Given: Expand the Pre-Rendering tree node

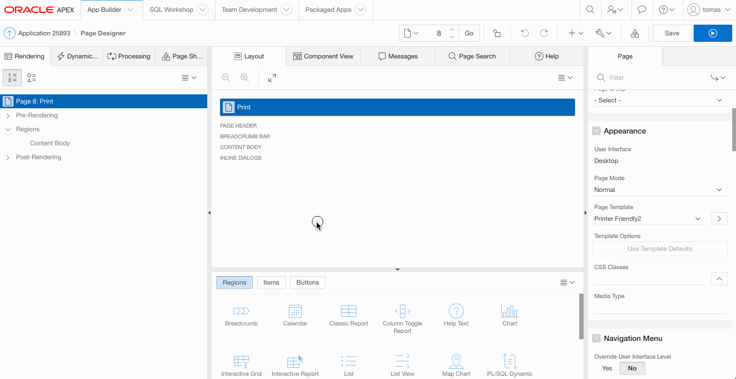Looking at the screenshot, I should point(8,115).
